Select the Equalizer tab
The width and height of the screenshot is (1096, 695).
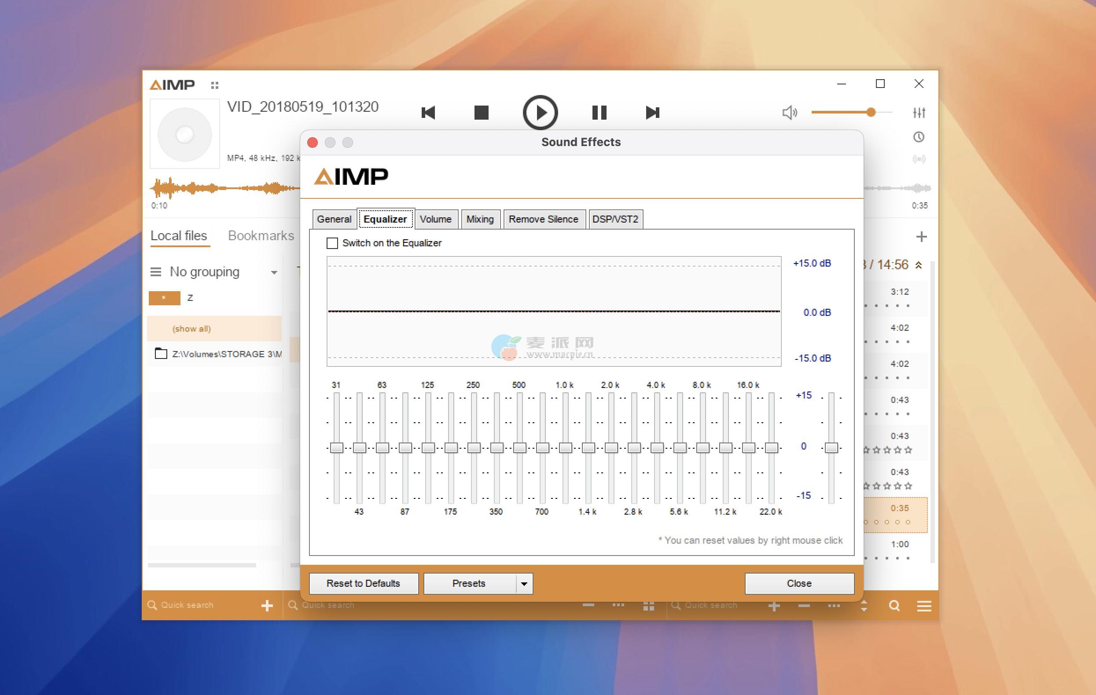point(385,219)
